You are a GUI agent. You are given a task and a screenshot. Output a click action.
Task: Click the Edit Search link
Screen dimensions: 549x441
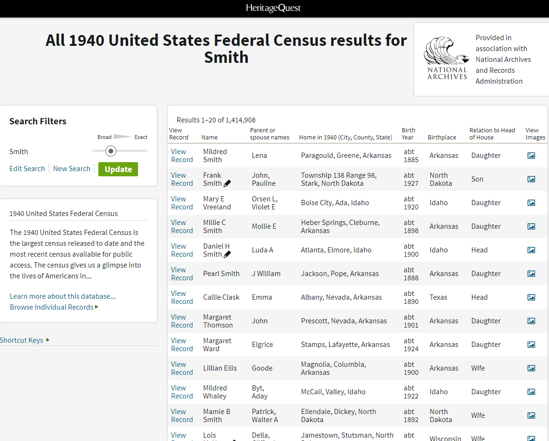(x=27, y=169)
